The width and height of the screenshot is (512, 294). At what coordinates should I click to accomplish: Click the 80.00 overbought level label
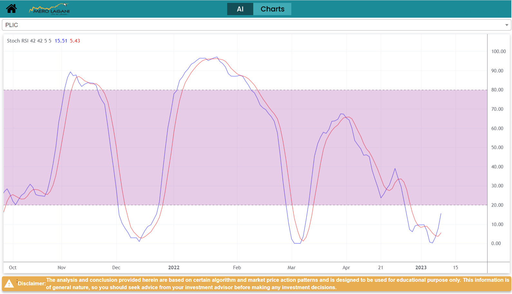tap(497, 90)
